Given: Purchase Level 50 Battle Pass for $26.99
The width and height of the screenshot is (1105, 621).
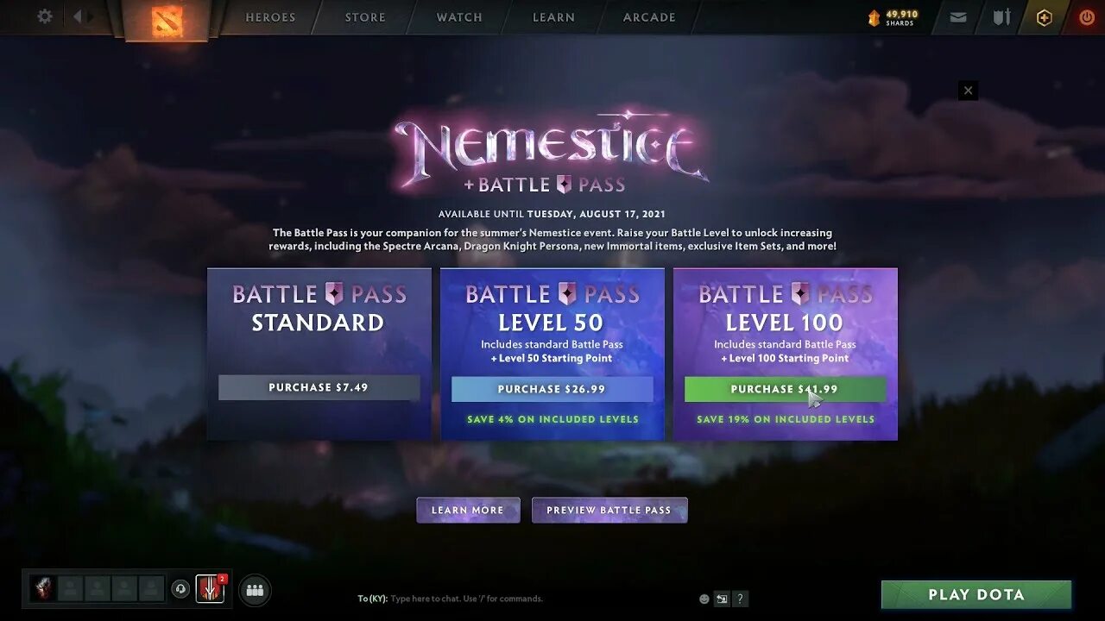Looking at the screenshot, I should click(552, 389).
